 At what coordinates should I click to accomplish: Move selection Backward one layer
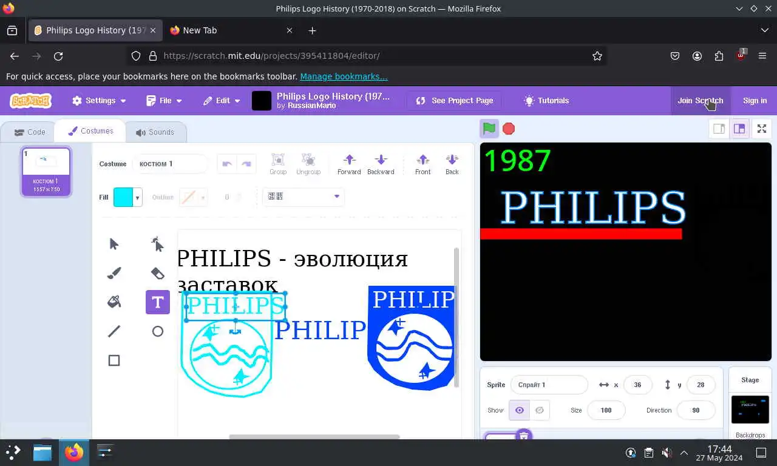pyautogui.click(x=381, y=164)
